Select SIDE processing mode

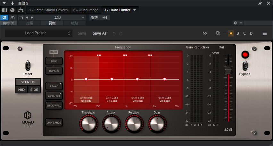34,90
